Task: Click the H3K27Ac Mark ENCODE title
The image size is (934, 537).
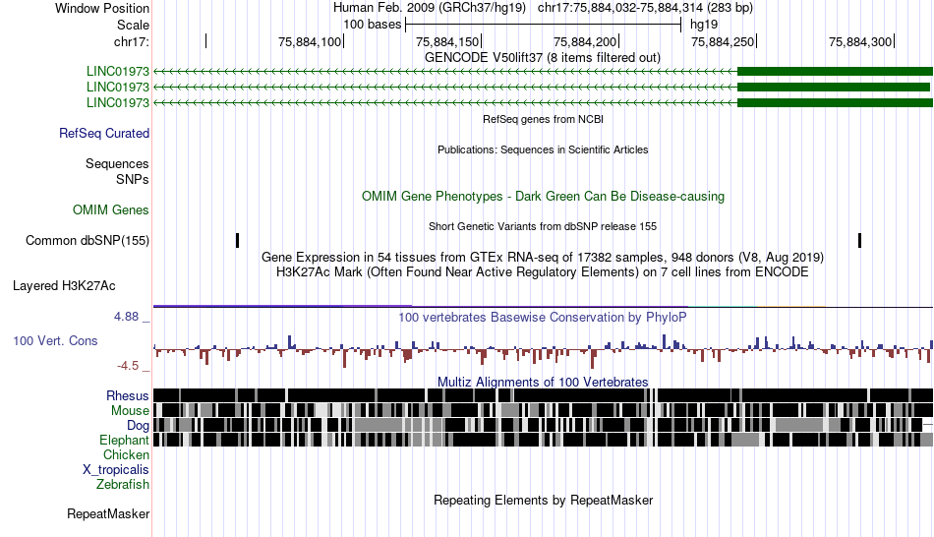Action: 543,272
